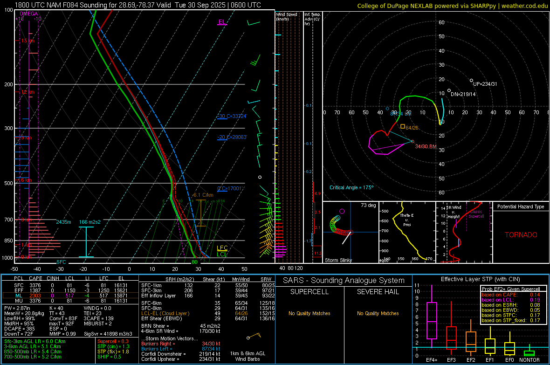Select the cyan Bunkers left-mover circle on hodograph

coord(387,109)
